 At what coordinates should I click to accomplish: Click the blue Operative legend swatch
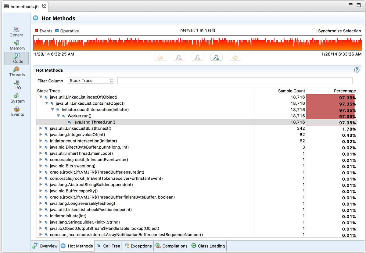pos(57,31)
